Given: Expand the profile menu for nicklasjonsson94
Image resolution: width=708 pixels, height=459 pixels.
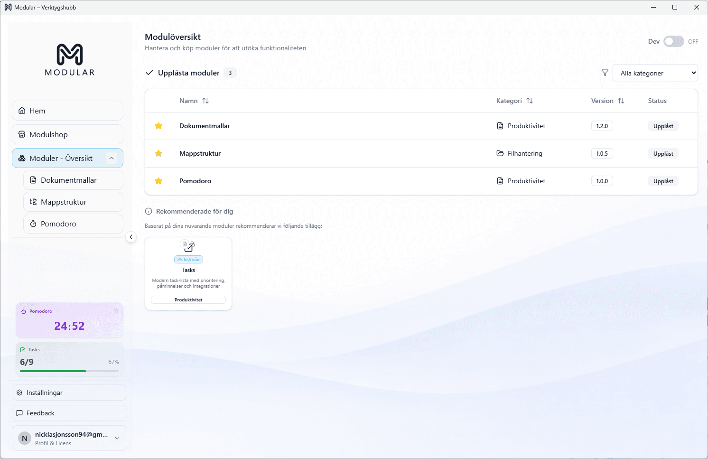Looking at the screenshot, I should pyautogui.click(x=117, y=438).
